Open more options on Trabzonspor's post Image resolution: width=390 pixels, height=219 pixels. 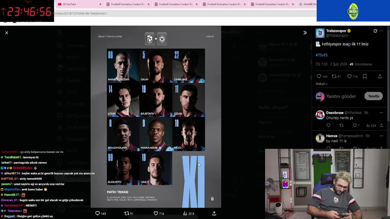click(381, 31)
